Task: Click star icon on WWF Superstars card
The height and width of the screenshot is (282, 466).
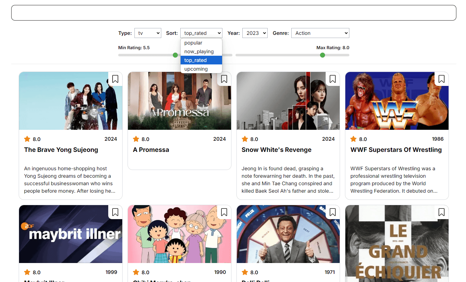Action: (x=353, y=139)
